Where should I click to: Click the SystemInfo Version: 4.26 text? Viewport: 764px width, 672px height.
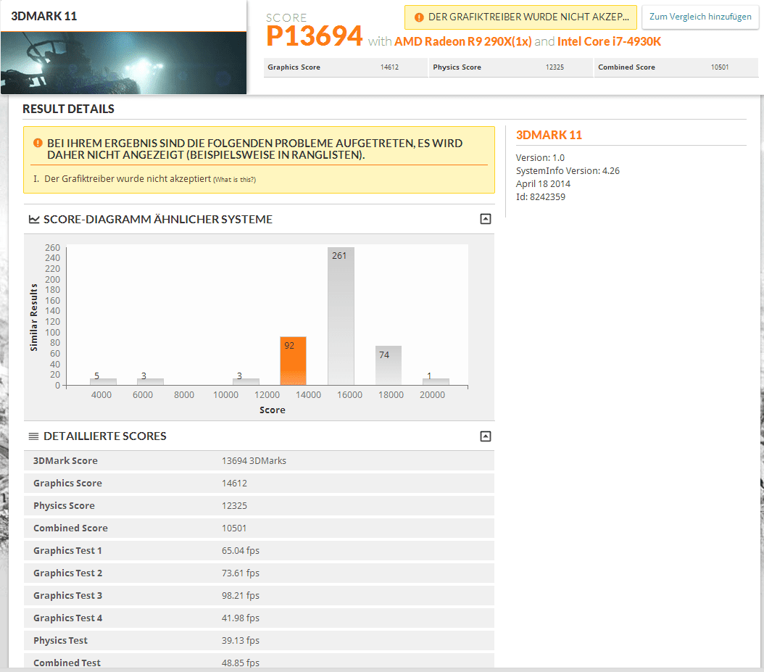tap(568, 170)
